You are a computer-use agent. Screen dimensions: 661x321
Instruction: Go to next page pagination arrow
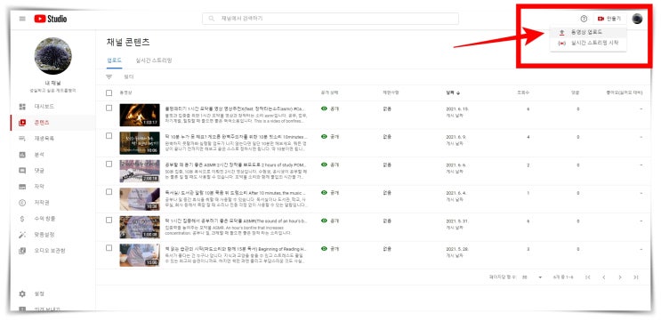point(620,277)
